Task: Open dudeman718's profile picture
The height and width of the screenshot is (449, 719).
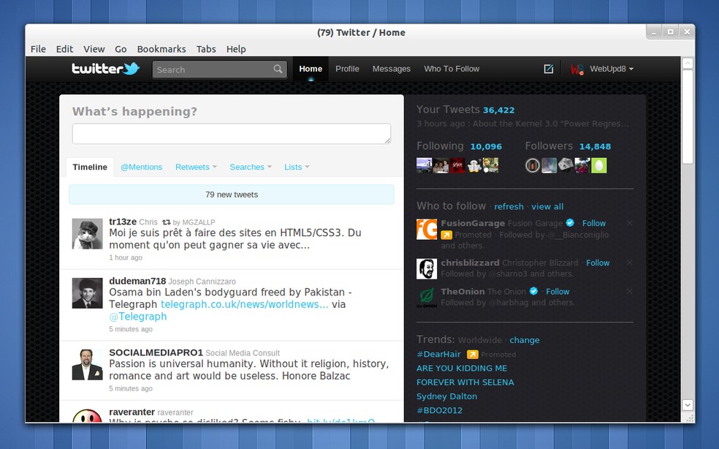Action: 87,293
